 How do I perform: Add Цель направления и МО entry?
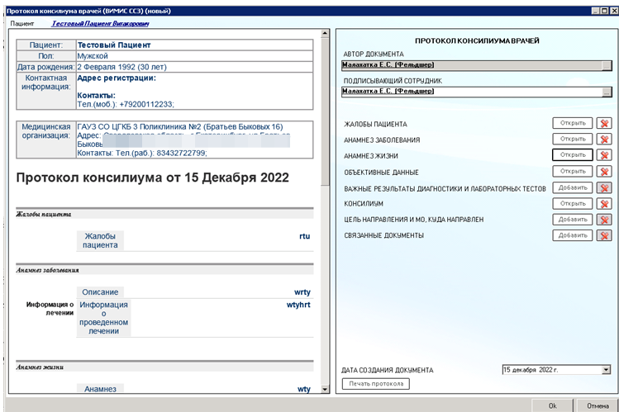(x=573, y=219)
